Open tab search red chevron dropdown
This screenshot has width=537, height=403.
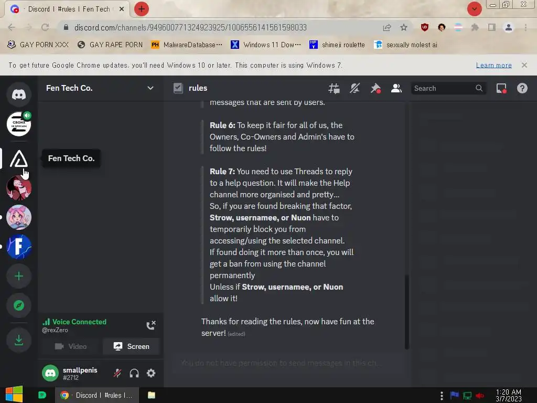pos(474,9)
